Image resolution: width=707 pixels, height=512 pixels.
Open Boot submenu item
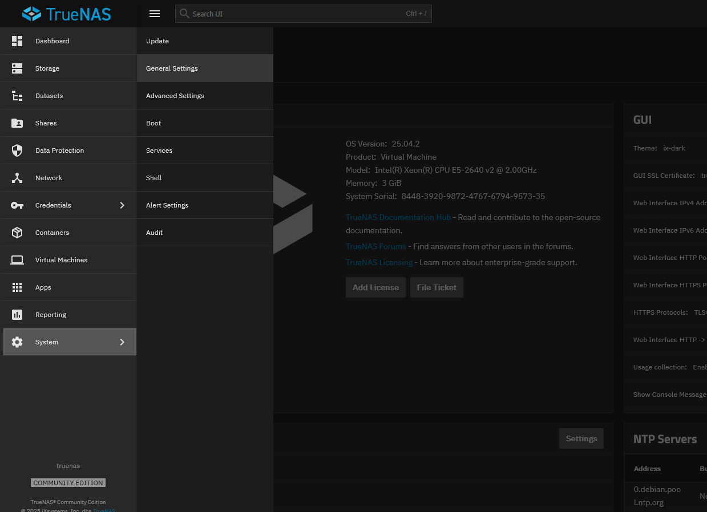(205, 123)
